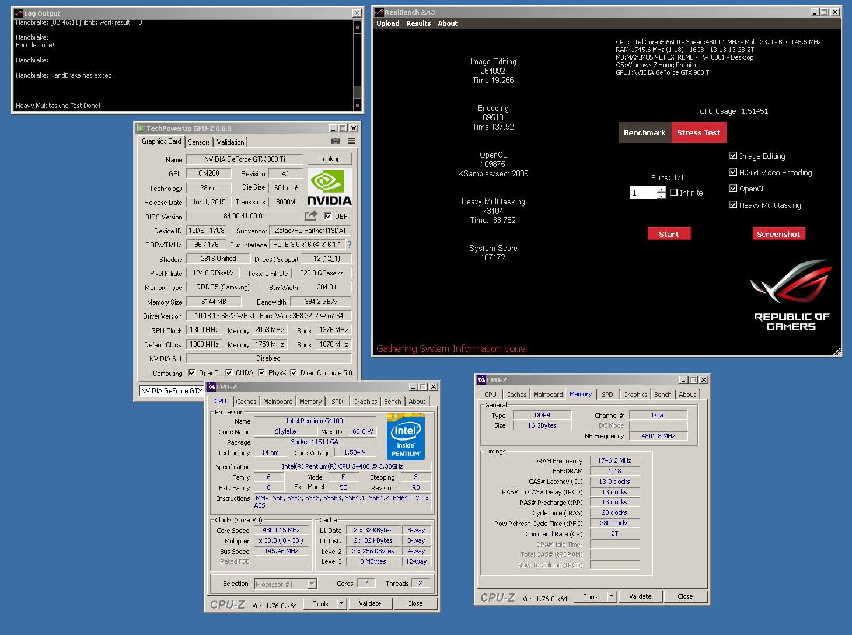Open the About menu in RealBench

pyautogui.click(x=448, y=23)
